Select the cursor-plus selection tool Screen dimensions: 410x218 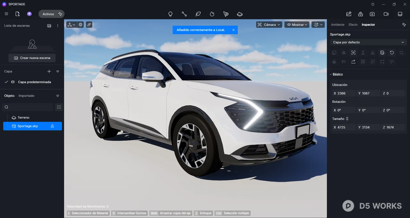pyautogui.click(x=226, y=14)
